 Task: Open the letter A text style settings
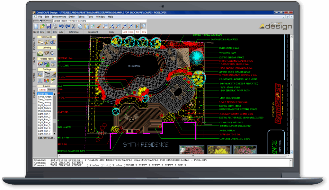point(40,81)
